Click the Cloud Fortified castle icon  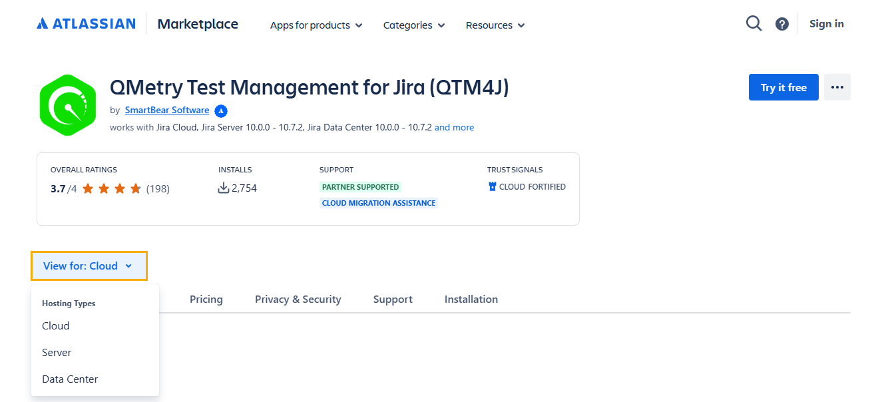(493, 187)
